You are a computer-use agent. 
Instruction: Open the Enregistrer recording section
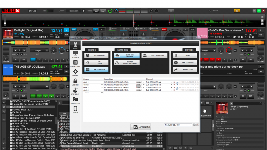pyautogui.click(x=75, y=100)
